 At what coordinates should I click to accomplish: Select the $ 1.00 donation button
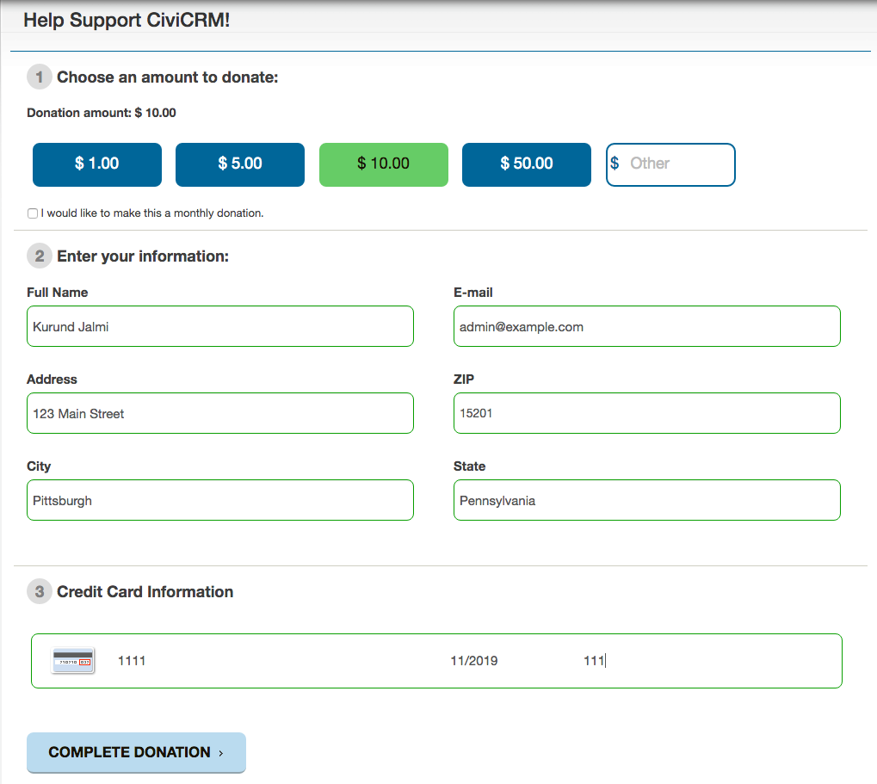pyautogui.click(x=97, y=164)
